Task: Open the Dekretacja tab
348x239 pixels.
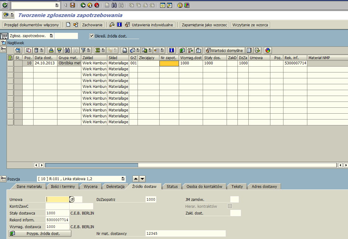Action: point(115,187)
